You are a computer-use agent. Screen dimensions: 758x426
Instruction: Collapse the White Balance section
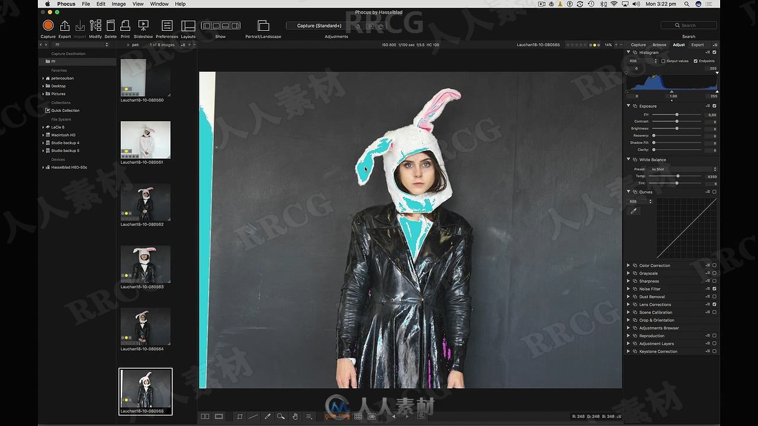point(628,159)
